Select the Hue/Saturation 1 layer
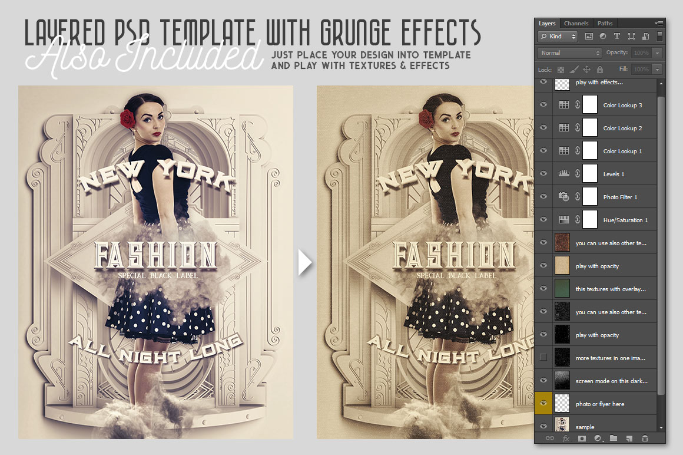The image size is (683, 455). (625, 220)
